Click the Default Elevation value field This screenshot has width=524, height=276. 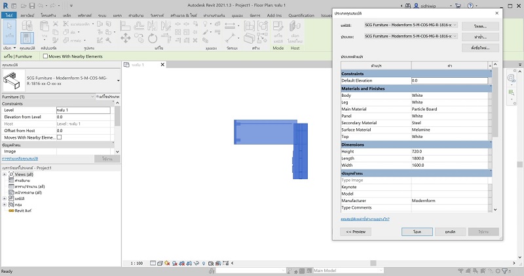pyautogui.click(x=449, y=80)
